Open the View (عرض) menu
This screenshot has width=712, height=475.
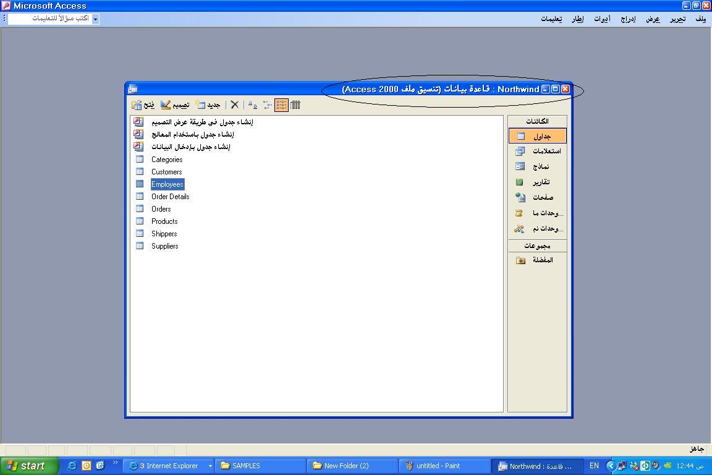[x=653, y=19]
